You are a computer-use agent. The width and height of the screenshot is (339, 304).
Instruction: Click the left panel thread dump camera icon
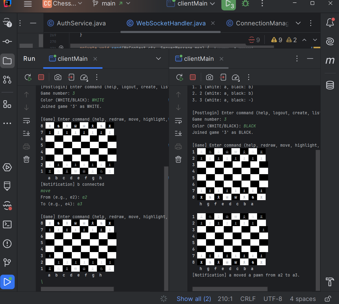point(58,77)
